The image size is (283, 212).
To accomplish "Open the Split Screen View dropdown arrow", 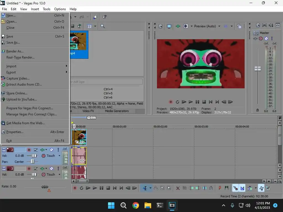I will 192,26.
